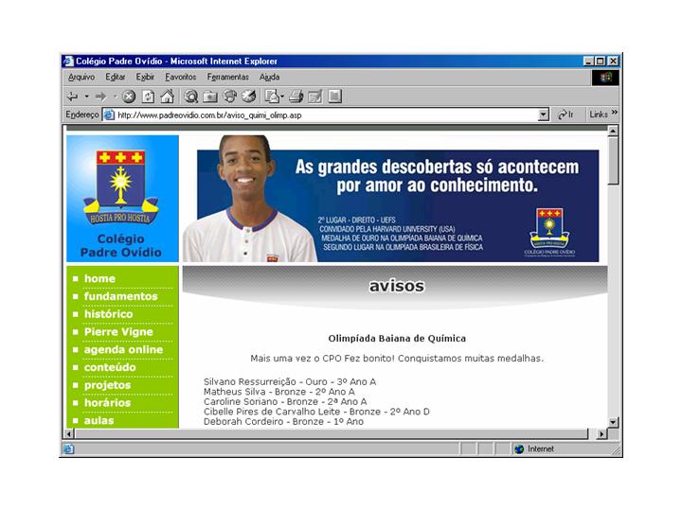
Task: Stop page loading with the Stop icon
Action: point(129,97)
